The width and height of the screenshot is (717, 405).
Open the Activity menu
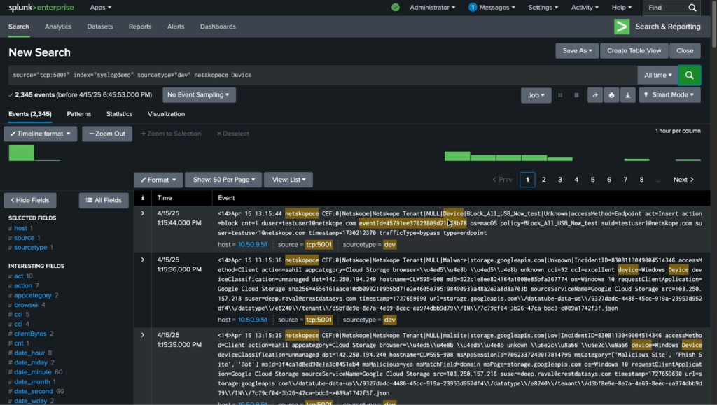click(x=585, y=7)
